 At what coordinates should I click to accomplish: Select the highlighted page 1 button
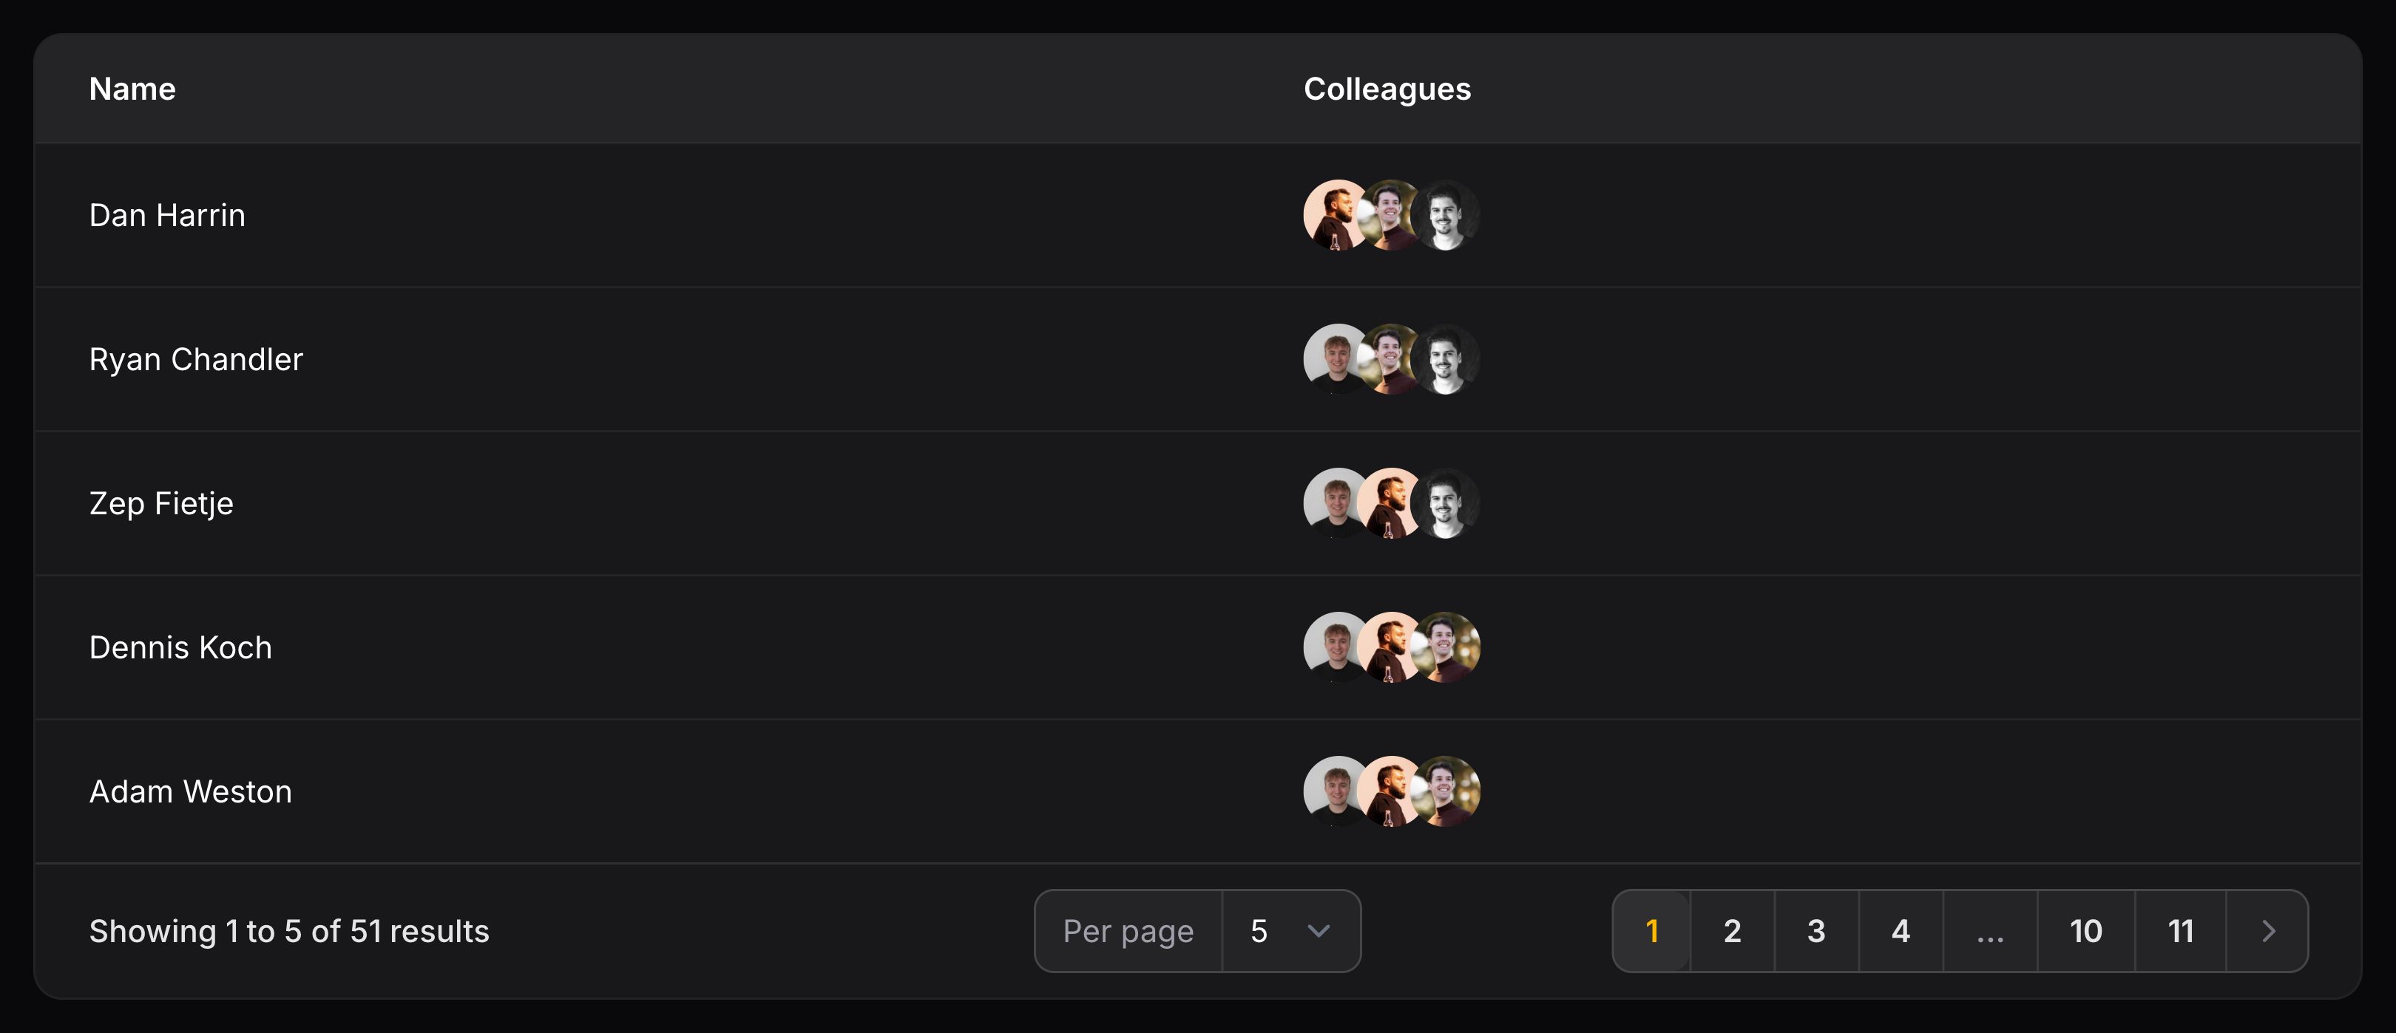(x=1652, y=931)
